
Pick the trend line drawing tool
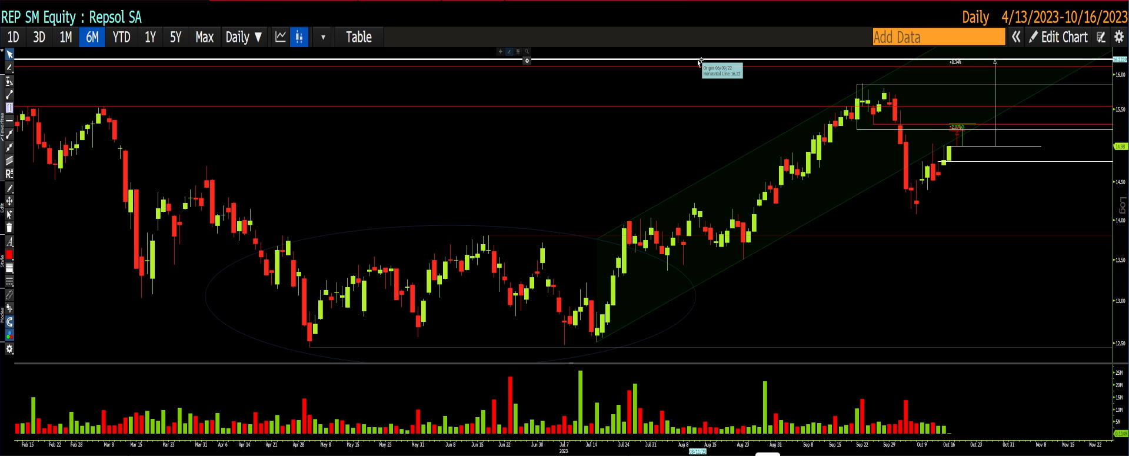point(9,94)
